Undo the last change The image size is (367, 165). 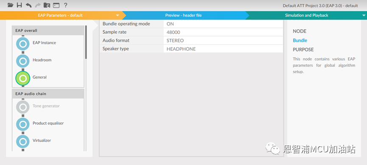[x=28, y=5]
